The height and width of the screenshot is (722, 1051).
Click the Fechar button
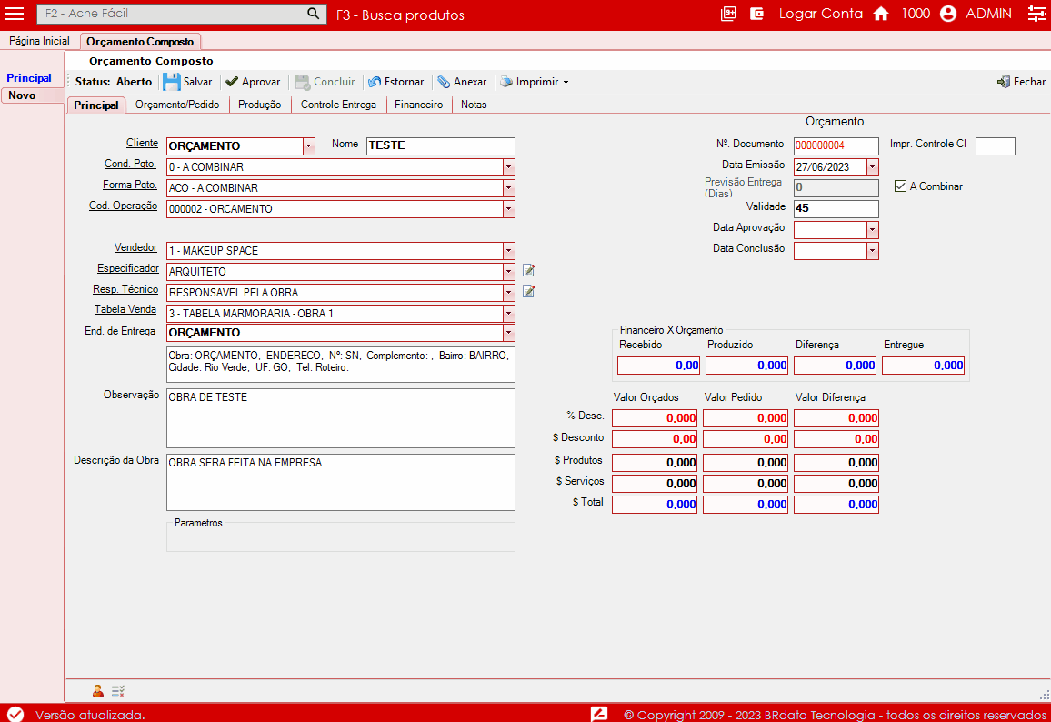pyautogui.click(x=1021, y=82)
